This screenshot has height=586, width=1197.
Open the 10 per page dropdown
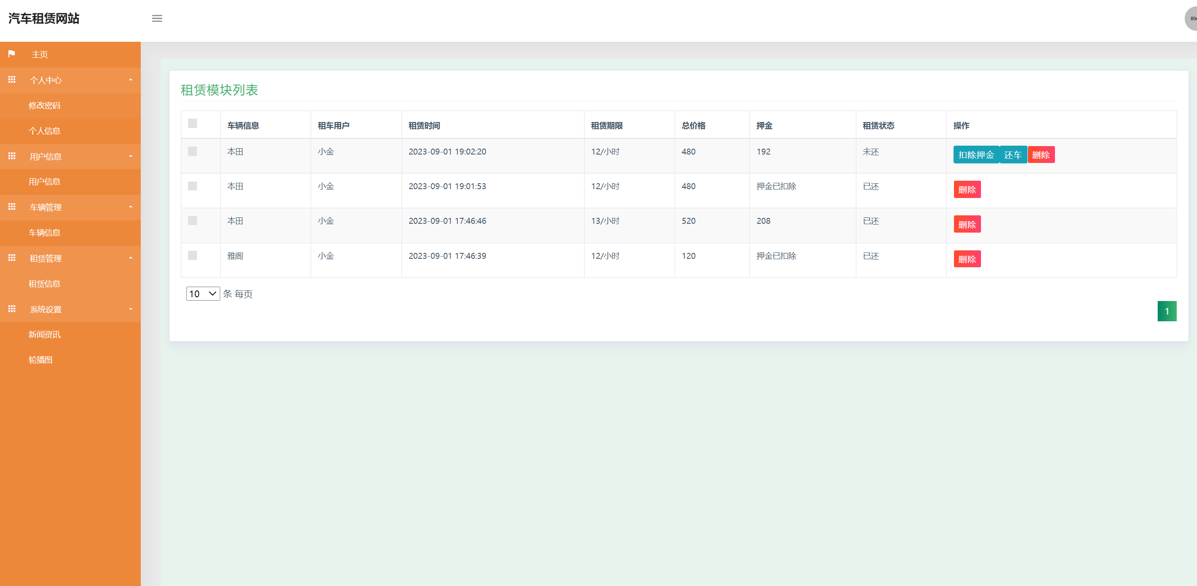[x=203, y=294]
